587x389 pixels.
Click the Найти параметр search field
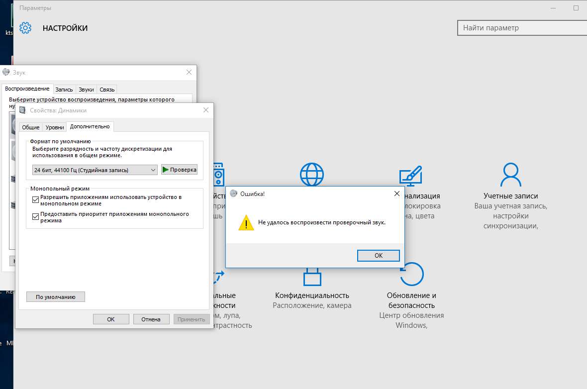(522, 28)
